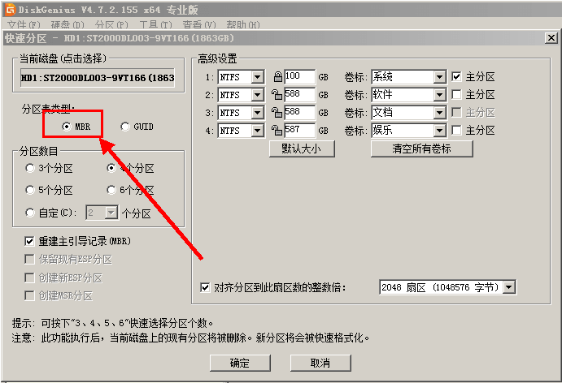Open the 工具(T) menu
The height and width of the screenshot is (383, 562).
coord(155,25)
